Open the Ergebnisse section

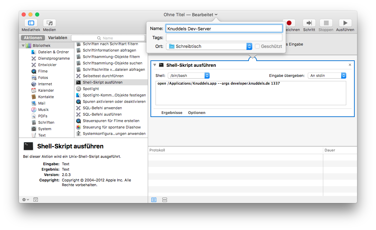[x=172, y=113]
